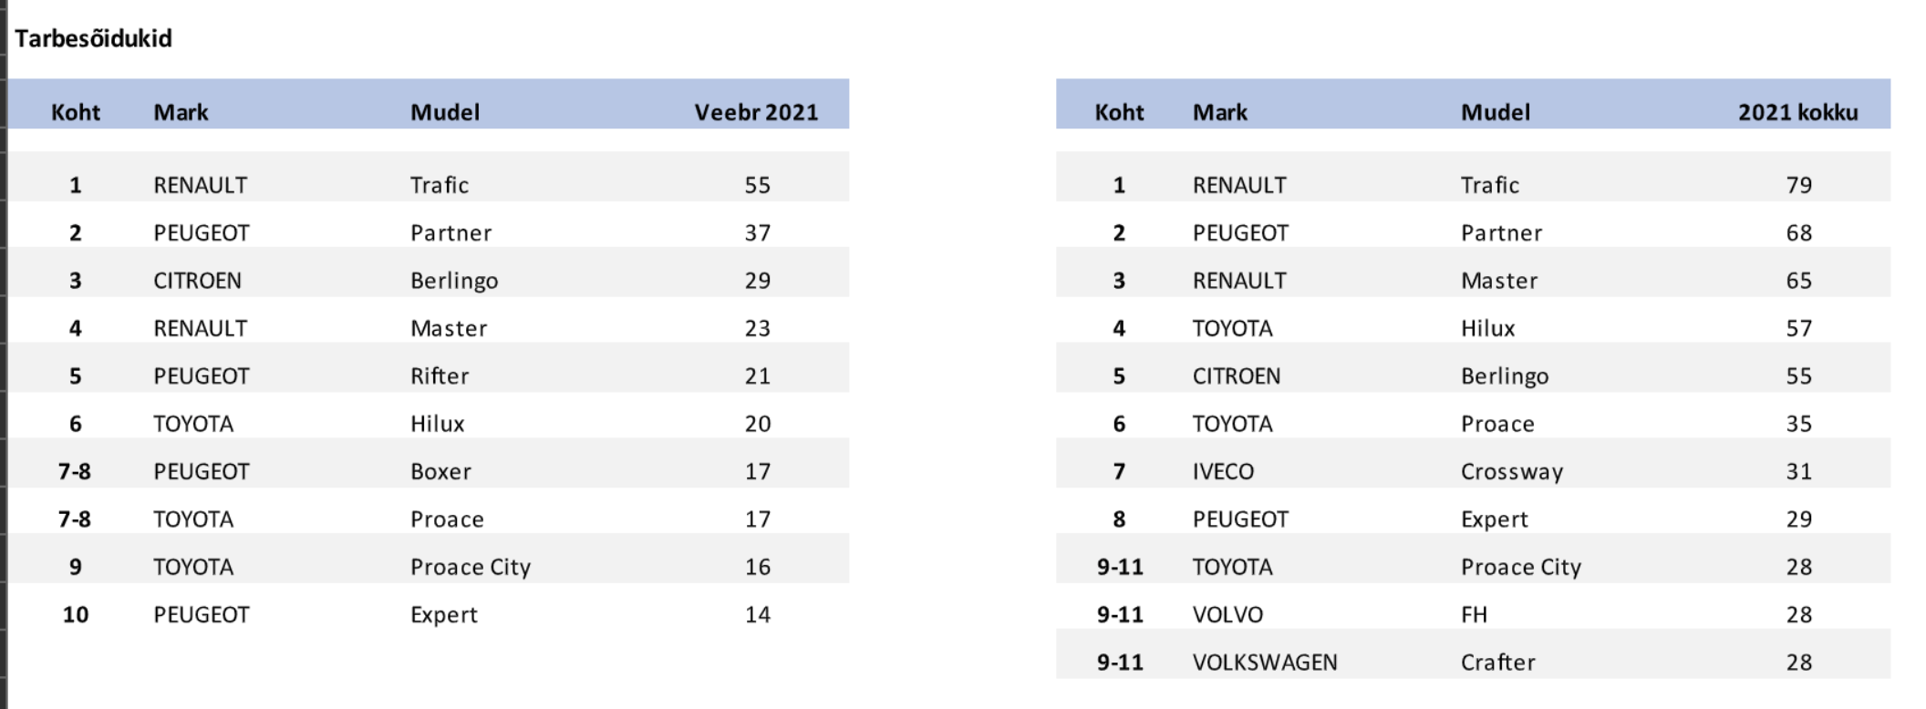Click the CITROEN cell in the left table
Image resolution: width=1926 pixels, height=709 pixels.
point(197,281)
